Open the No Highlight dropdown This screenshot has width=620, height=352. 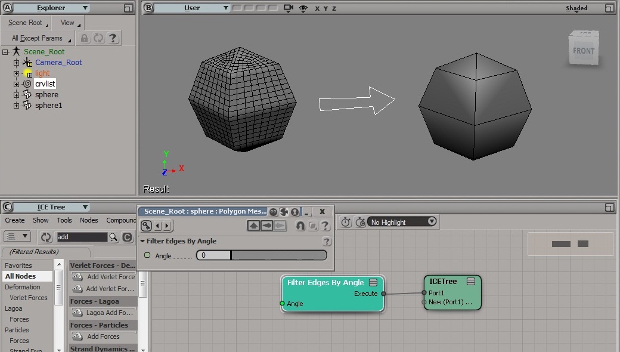(402, 222)
